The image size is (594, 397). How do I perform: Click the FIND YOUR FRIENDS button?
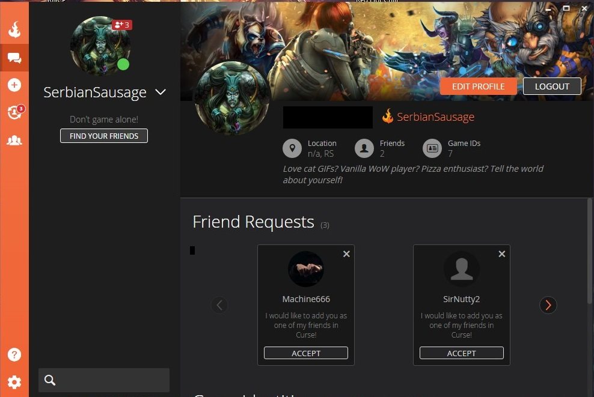104,136
